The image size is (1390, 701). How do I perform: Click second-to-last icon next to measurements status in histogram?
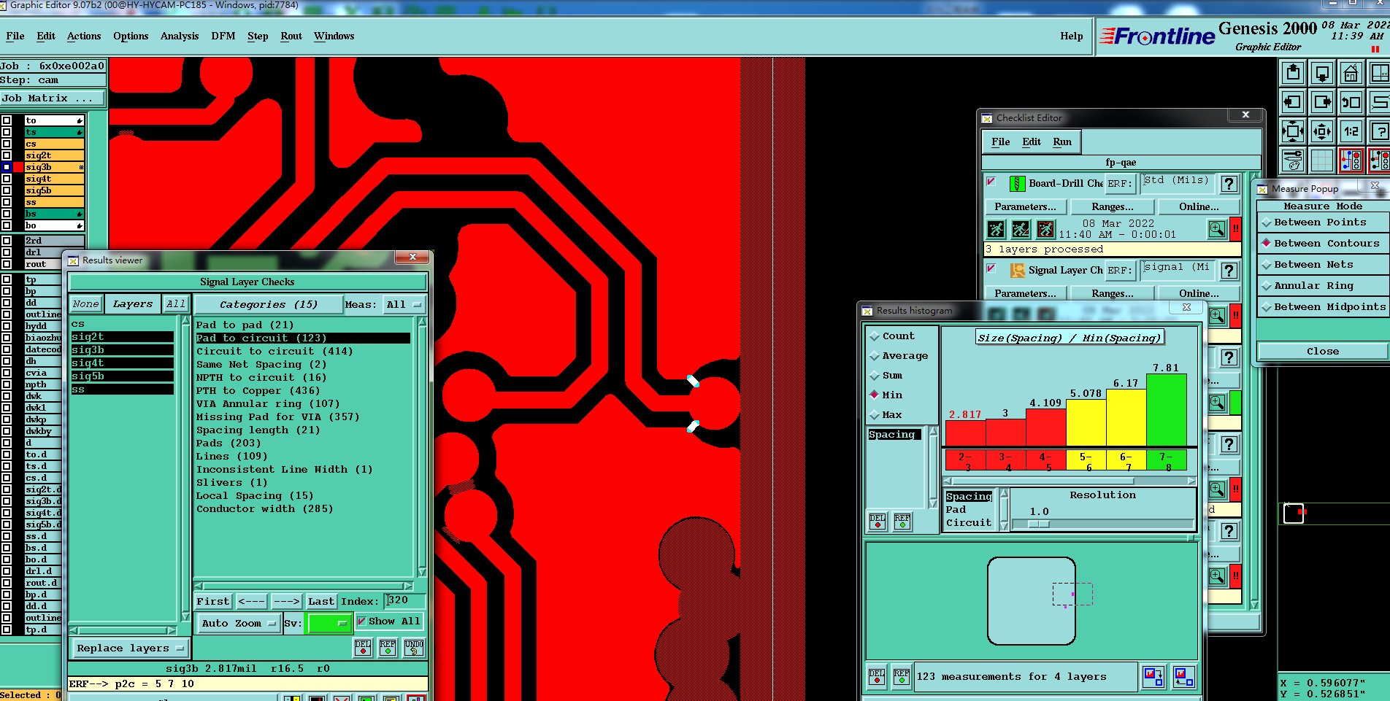click(x=1153, y=677)
